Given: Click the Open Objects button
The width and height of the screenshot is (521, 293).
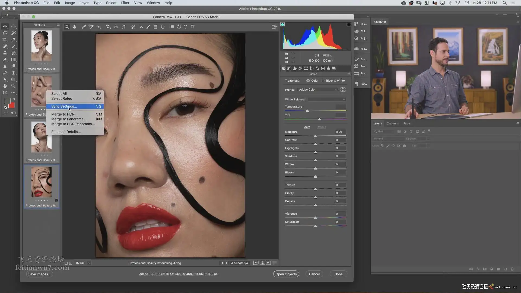Looking at the screenshot, I should tap(286, 274).
